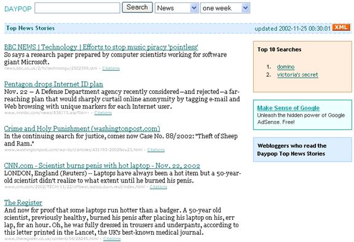The height and width of the screenshot is (242, 354).
Task: Open Citations link for The Register story
Action: tap(112, 238)
